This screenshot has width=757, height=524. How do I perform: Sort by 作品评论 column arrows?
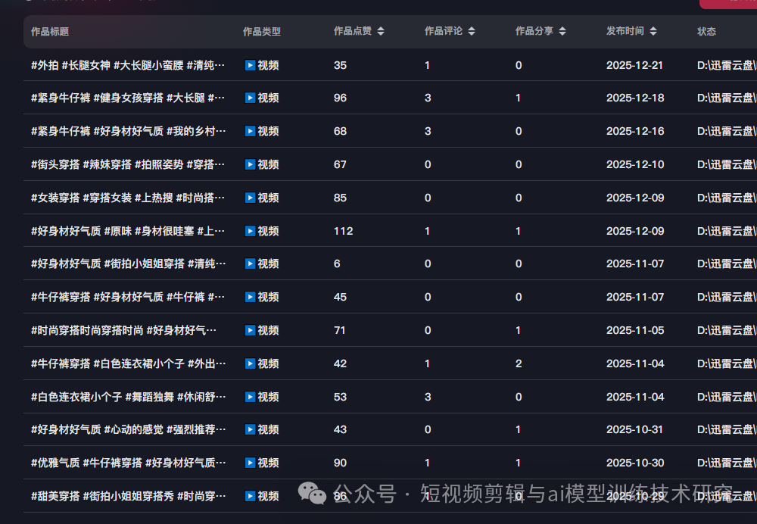[x=471, y=31]
